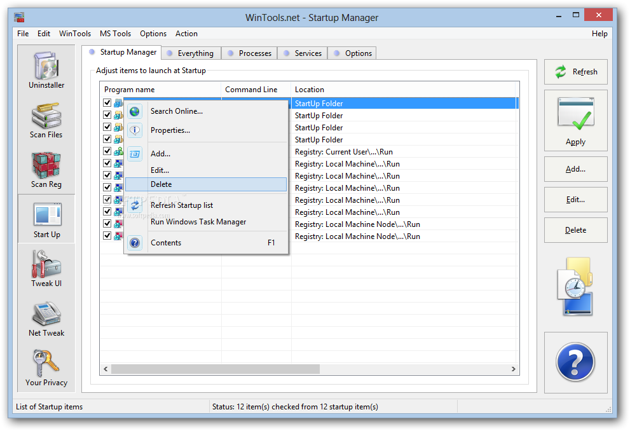Screen dimensions: 630x431
Task: Switch to the Processes tab
Action: [x=249, y=53]
